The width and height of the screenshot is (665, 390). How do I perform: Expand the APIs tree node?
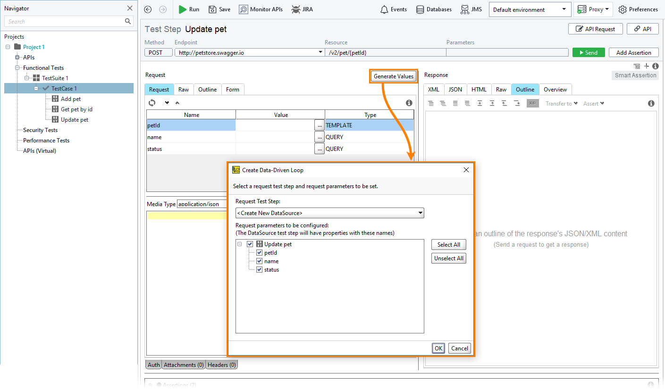[17, 58]
